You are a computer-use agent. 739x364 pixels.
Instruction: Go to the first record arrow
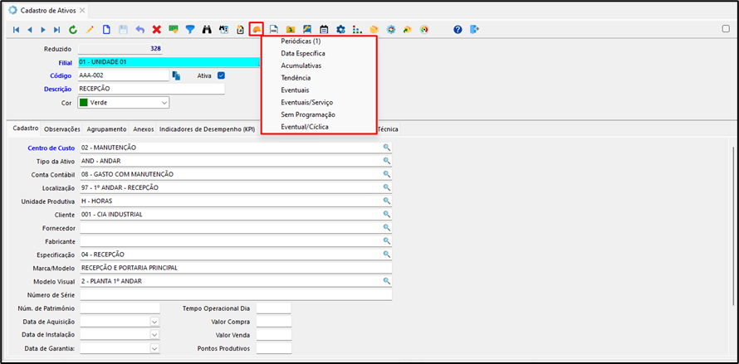pyautogui.click(x=16, y=29)
